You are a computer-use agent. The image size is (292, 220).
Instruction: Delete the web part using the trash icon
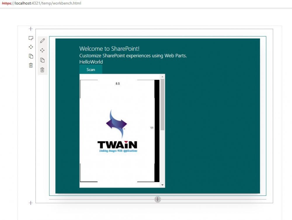[x=42, y=69]
